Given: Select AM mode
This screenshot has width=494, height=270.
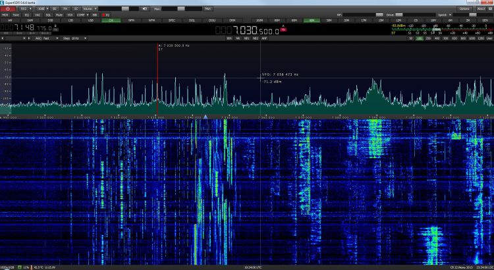Looking at the screenshot, I should coord(10,20).
